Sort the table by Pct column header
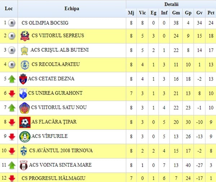 click(x=211, y=13)
